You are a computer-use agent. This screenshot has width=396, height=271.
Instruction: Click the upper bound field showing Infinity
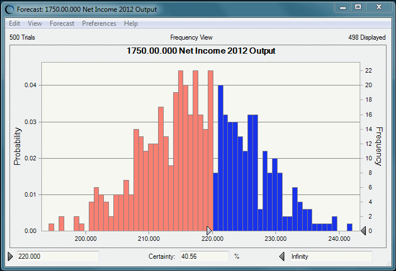(x=331, y=256)
